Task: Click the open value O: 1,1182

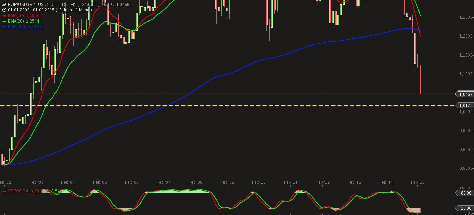Action: point(60,5)
